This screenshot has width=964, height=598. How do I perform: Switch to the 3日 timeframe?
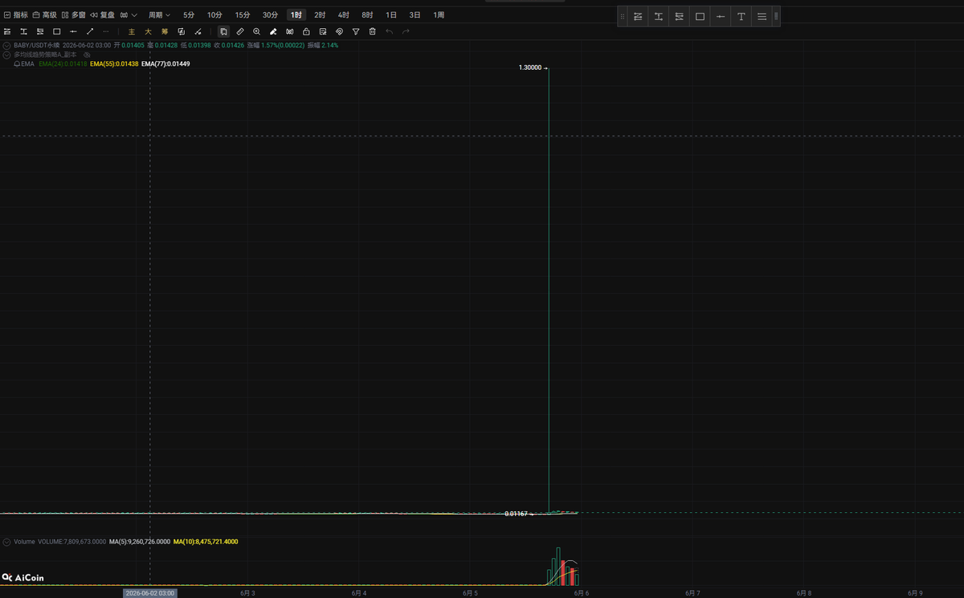(x=415, y=15)
